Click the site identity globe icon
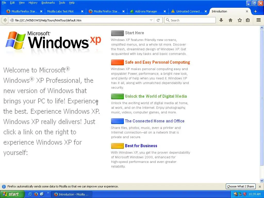The height and width of the screenshot is (198, 264). coord(12,20)
